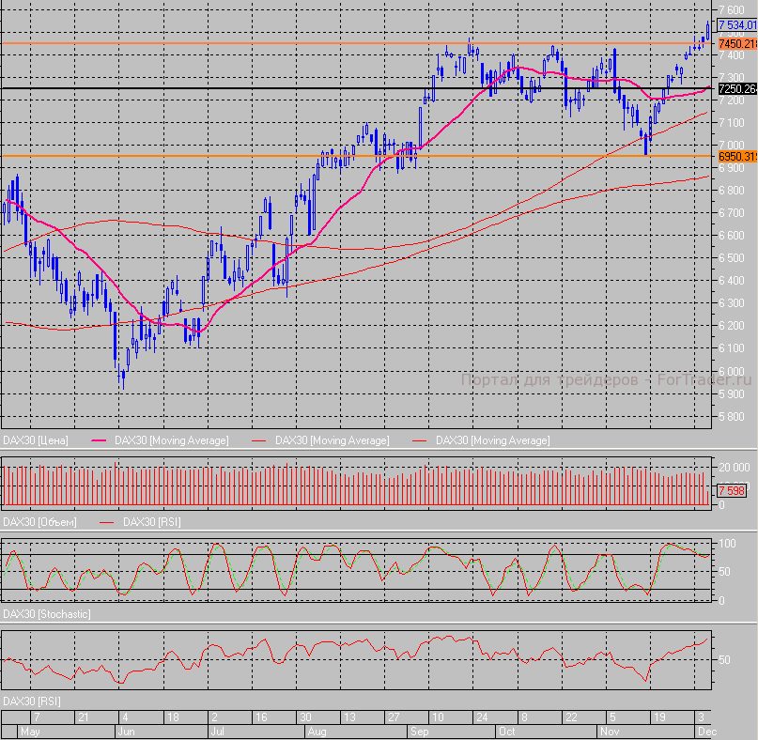Screen dimensions: 758x740
Task: Click the 20 000 volume scale label
Action: pos(733,468)
